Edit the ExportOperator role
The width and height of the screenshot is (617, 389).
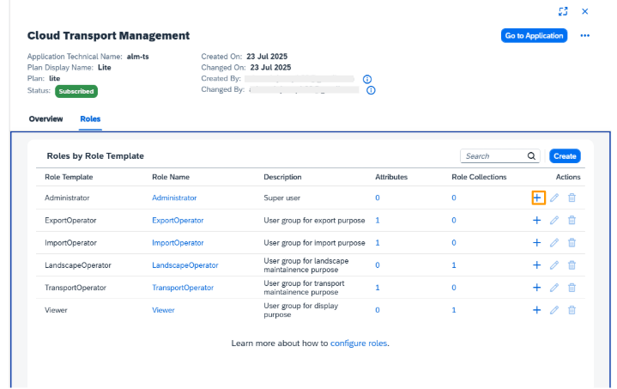point(554,220)
